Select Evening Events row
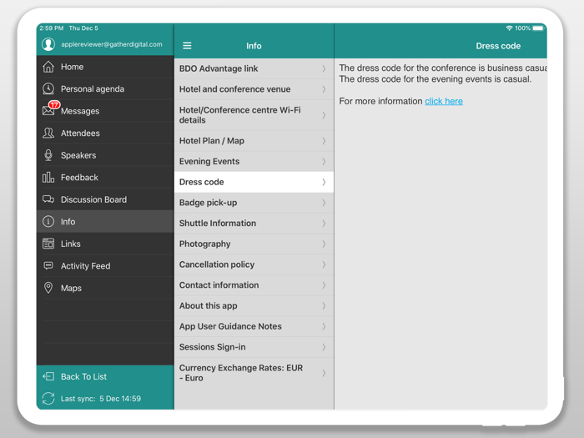Screen dimensions: 584x438 click(254, 161)
